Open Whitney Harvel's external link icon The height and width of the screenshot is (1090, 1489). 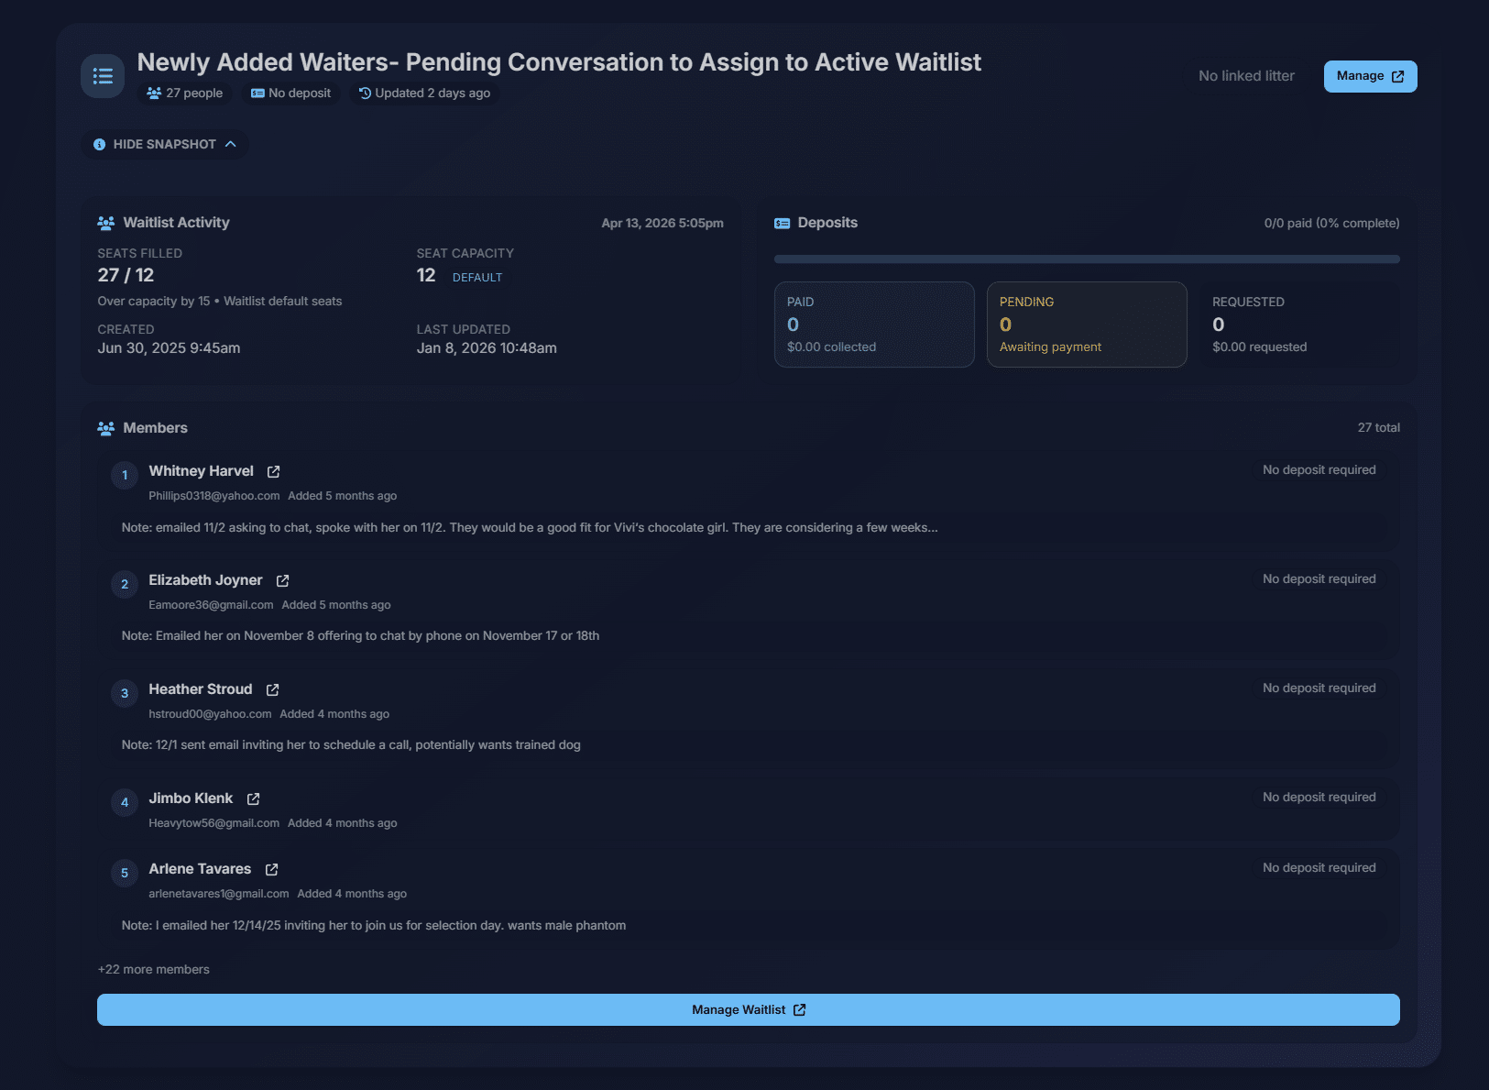coord(273,471)
